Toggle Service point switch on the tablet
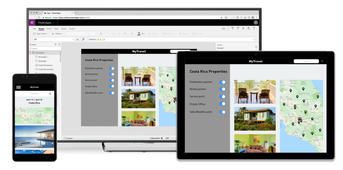The height and width of the screenshot is (170, 343). click(222, 97)
